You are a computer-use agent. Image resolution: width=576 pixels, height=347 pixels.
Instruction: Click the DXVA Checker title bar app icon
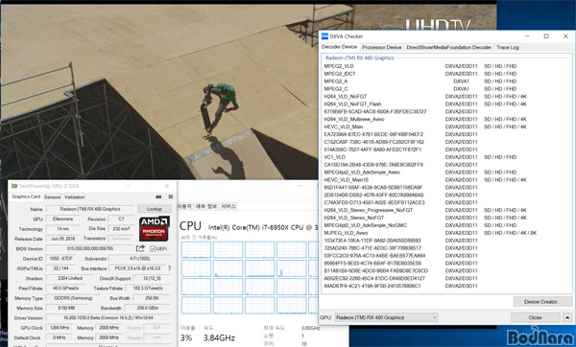[x=324, y=36]
